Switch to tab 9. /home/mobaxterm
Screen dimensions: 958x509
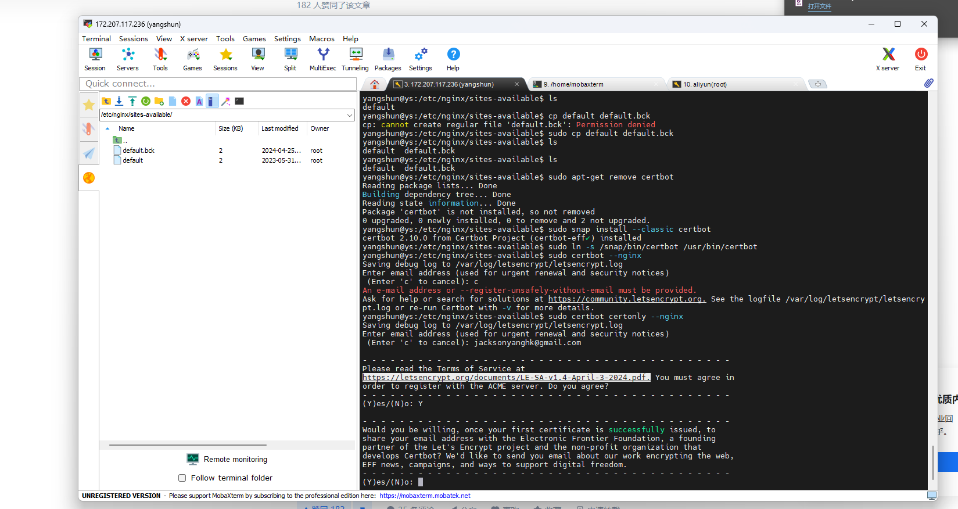click(x=596, y=84)
